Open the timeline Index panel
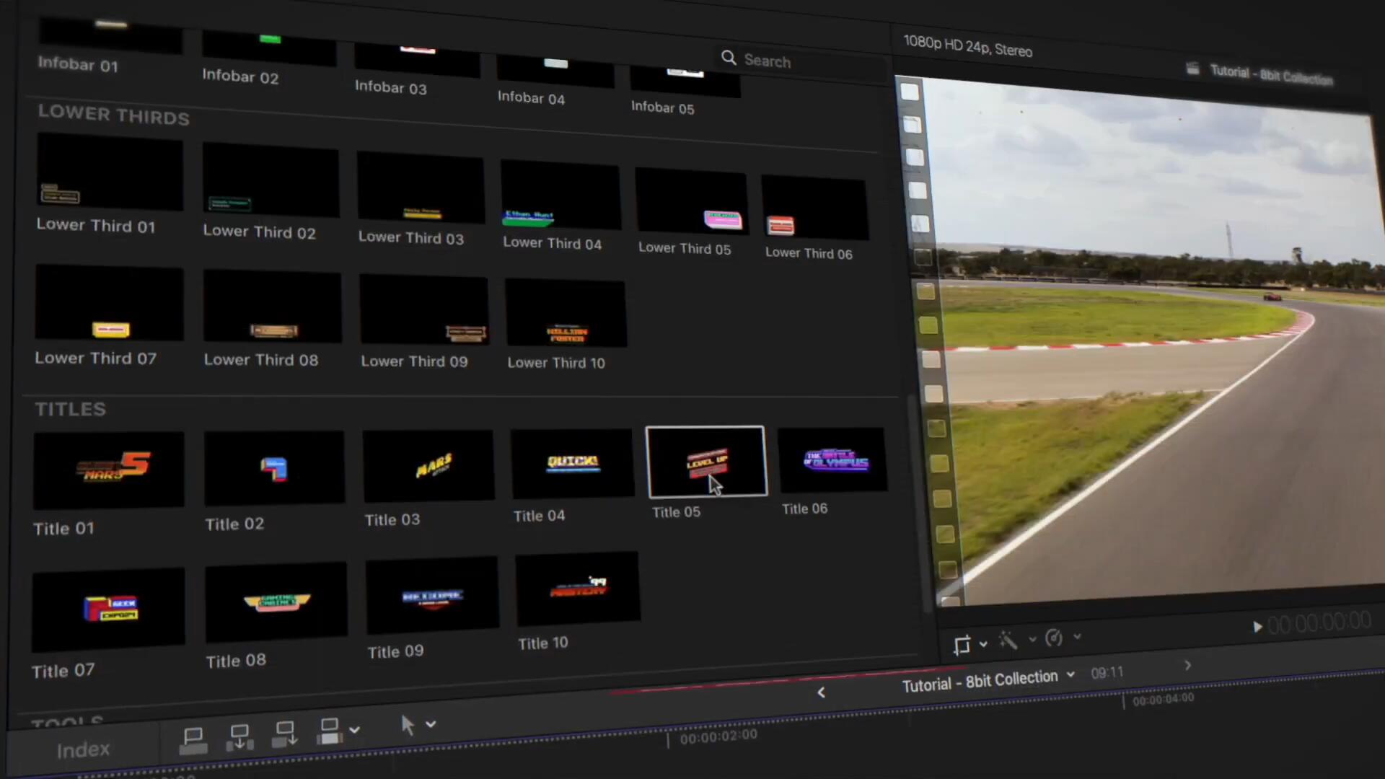Screen dimensions: 1385x779 pyautogui.click(x=84, y=750)
